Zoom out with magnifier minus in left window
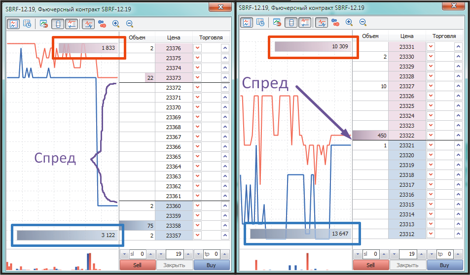This screenshot has width=470, height=275. 130,24
